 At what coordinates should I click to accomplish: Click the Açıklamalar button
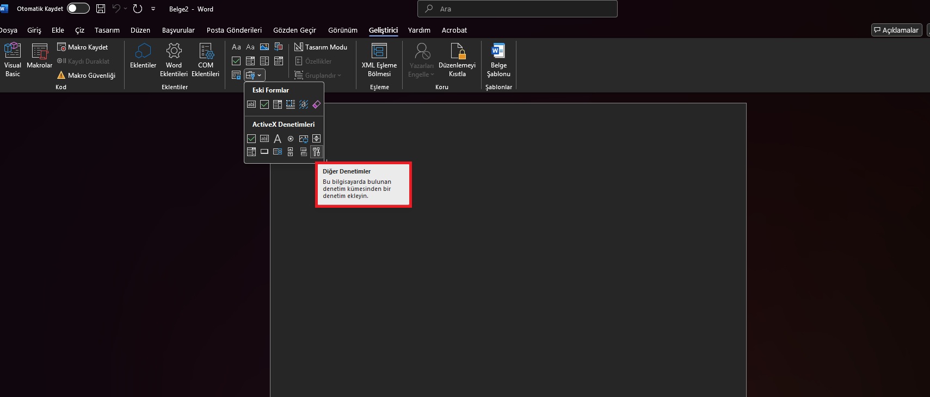click(x=896, y=30)
